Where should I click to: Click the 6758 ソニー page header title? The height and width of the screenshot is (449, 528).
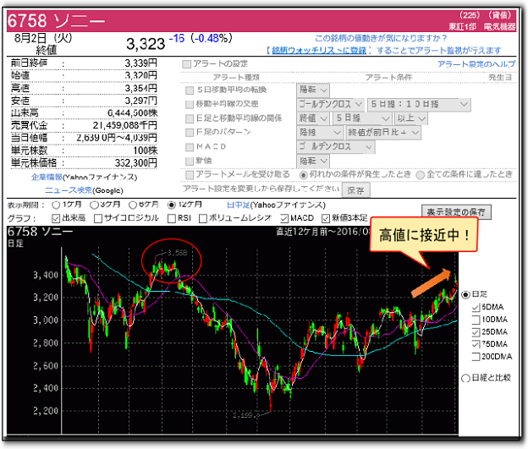[56, 21]
